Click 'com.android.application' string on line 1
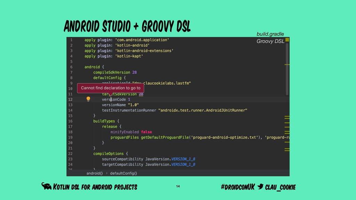 coord(142,40)
